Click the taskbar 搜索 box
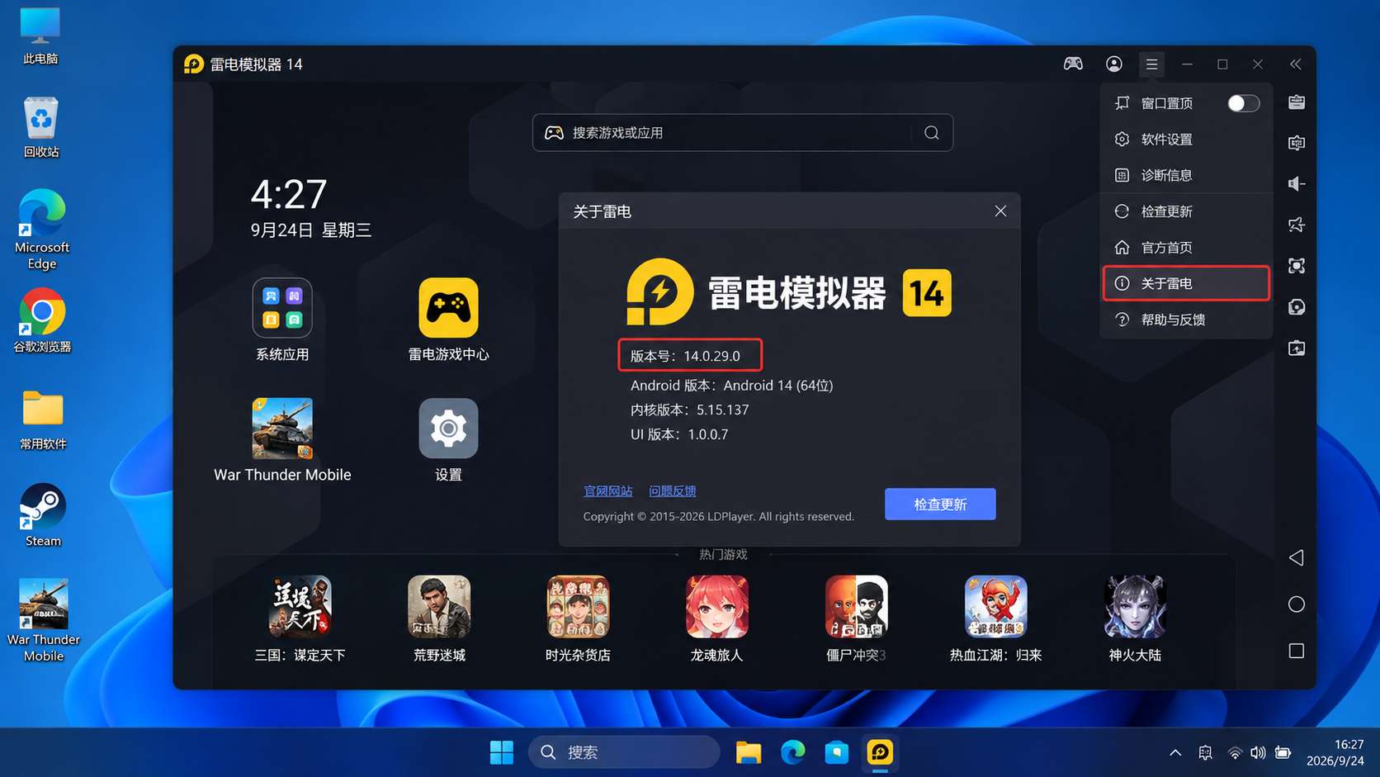Image resolution: width=1380 pixels, height=777 pixels. (624, 752)
